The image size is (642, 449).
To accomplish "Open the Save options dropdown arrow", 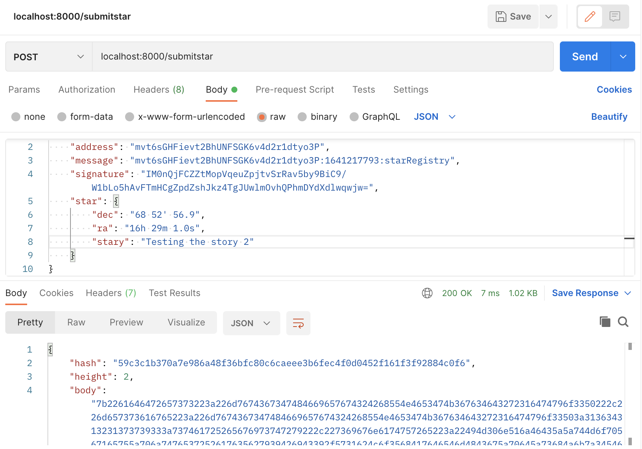I will [549, 17].
